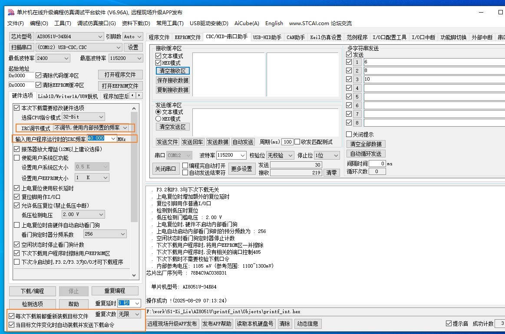Click the empty row 4 string input field
Screen dimensions: 505x334
click(433, 88)
